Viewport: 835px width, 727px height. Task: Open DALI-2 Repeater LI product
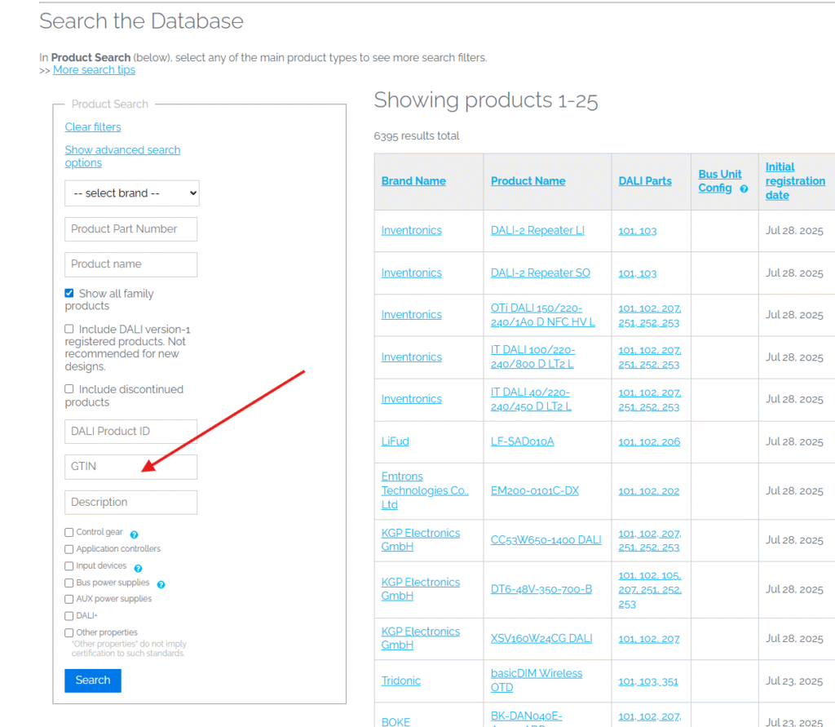point(537,230)
